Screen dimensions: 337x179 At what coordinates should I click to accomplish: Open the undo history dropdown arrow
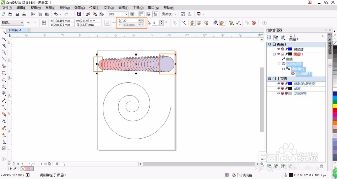pos(60,14)
